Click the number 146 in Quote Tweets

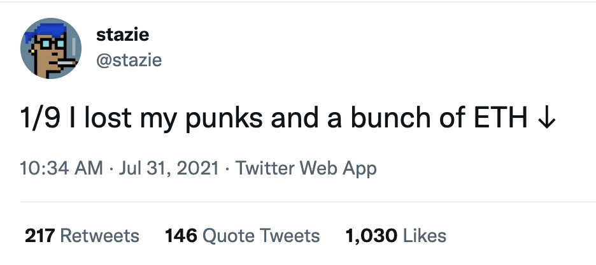coord(181,235)
